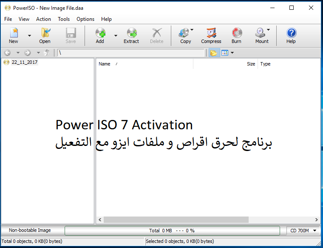
Task: Go forward with navigation arrow icon
Action: tap(27, 53)
